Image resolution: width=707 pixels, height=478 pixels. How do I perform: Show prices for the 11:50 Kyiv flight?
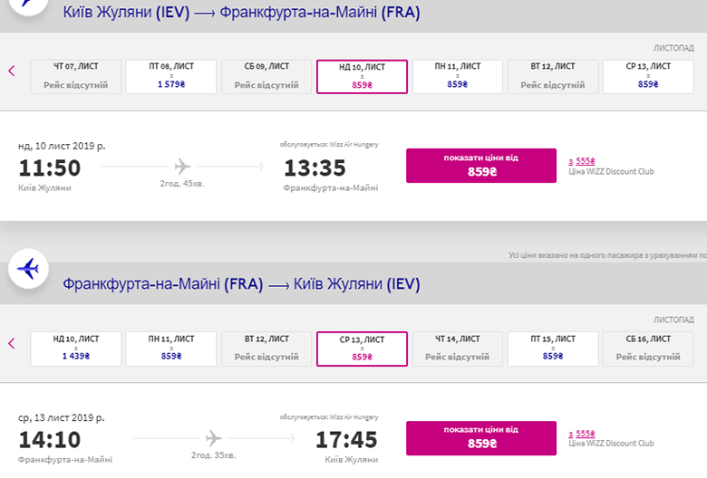click(x=481, y=166)
